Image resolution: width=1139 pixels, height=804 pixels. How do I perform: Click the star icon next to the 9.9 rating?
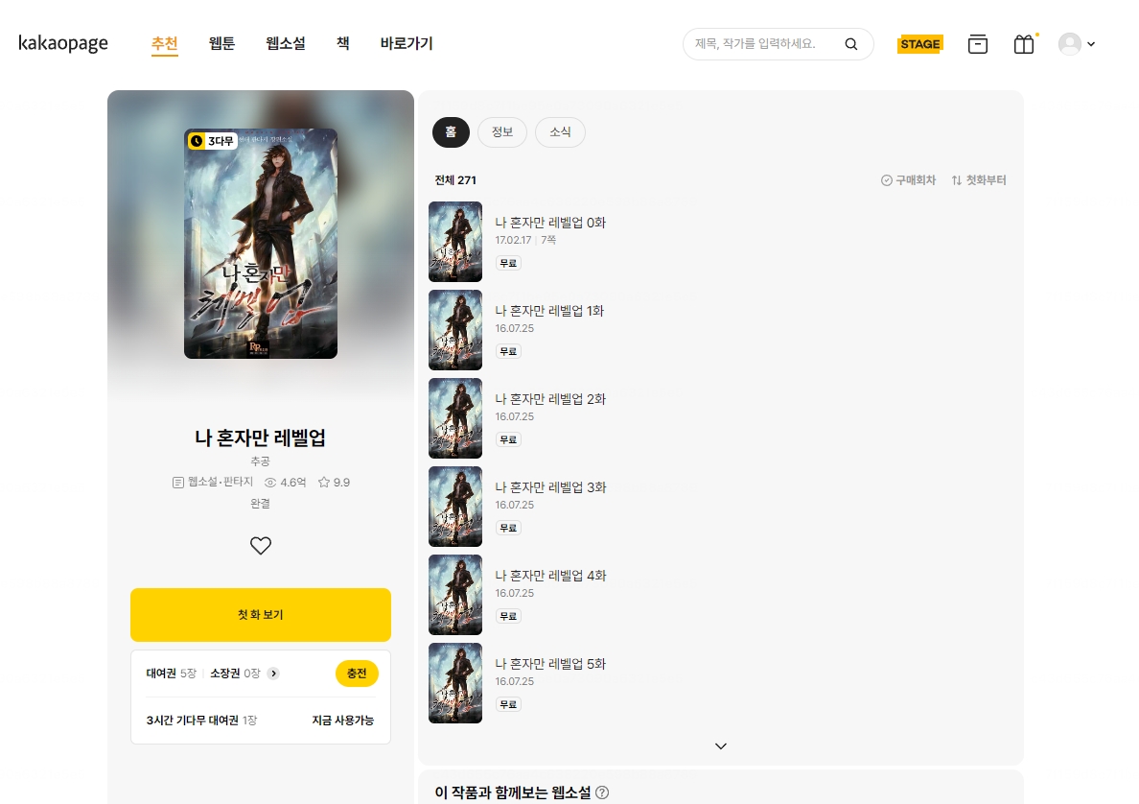coord(322,483)
